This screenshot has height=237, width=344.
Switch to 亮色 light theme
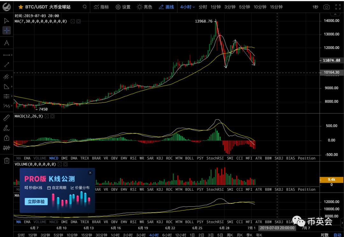pyautogui.click(x=144, y=7)
